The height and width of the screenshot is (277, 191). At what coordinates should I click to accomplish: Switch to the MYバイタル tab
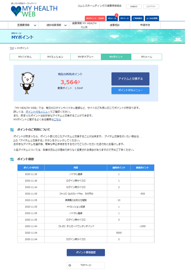click(25, 57)
